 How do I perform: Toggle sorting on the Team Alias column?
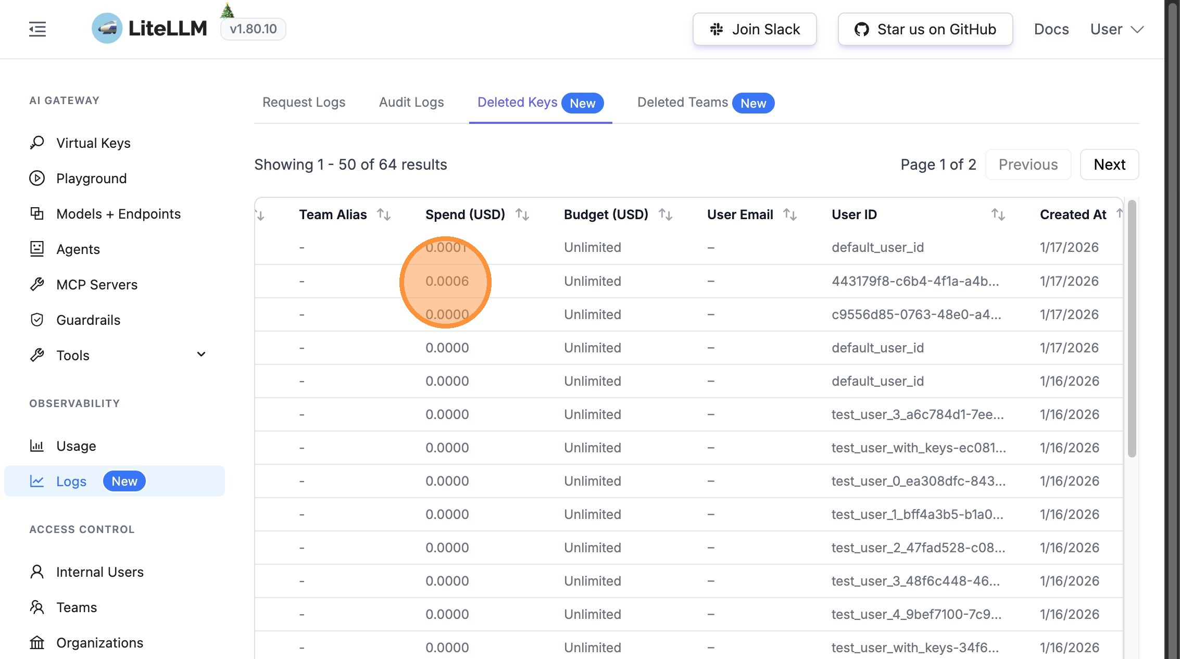pyautogui.click(x=384, y=214)
